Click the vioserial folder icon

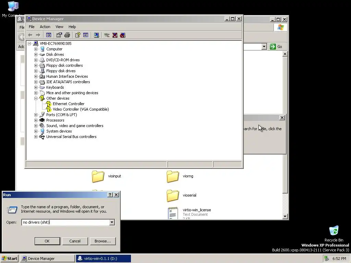coord(173,196)
